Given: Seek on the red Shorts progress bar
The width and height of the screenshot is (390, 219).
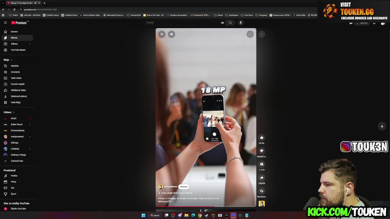Looking at the screenshot, I should 206,207.
